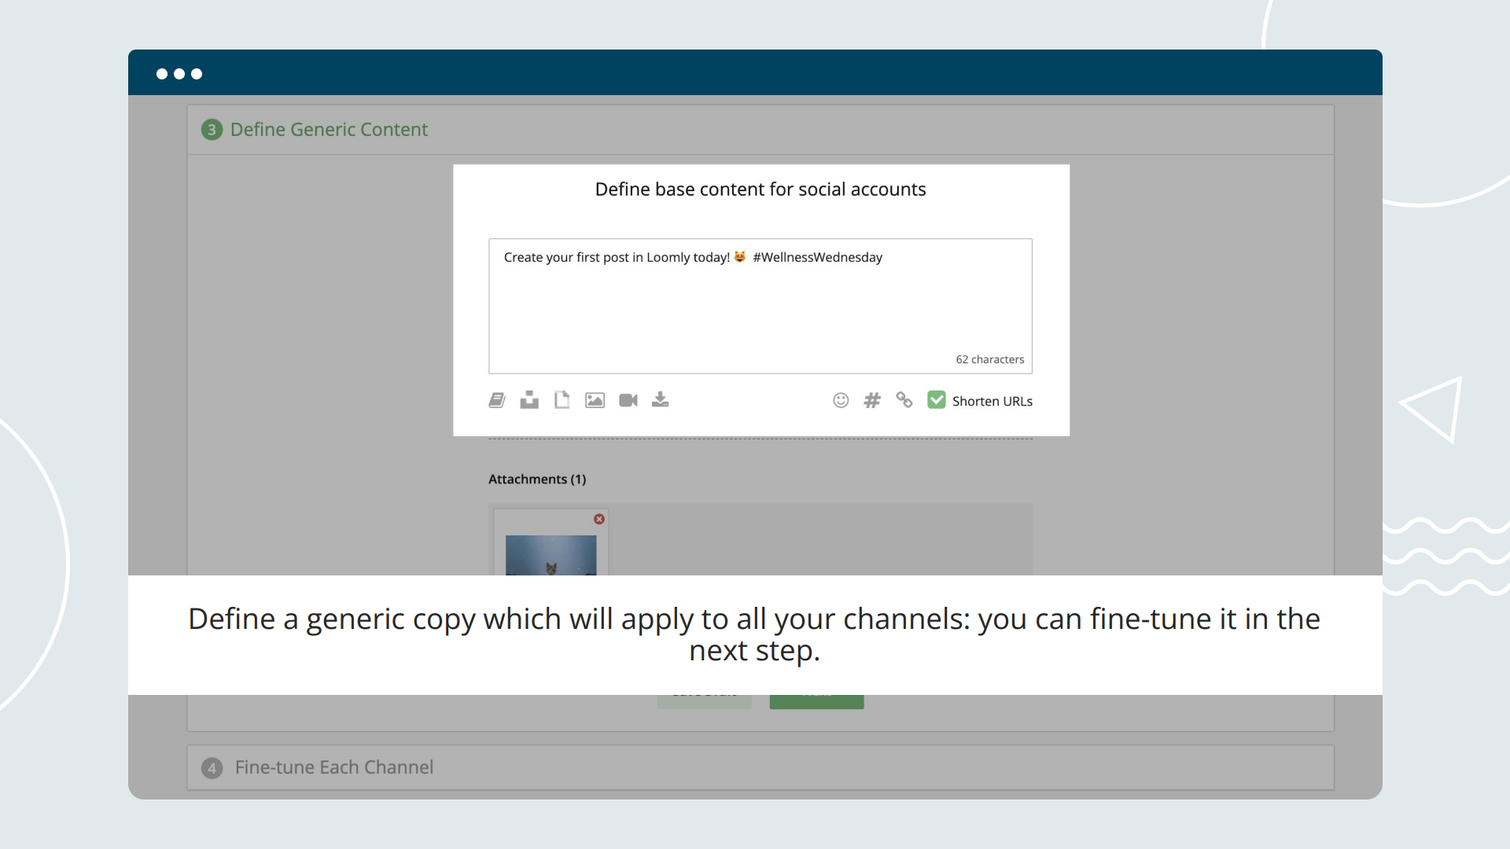The image size is (1510, 849).
Task: Open the asset box icon
Action: pos(529,400)
